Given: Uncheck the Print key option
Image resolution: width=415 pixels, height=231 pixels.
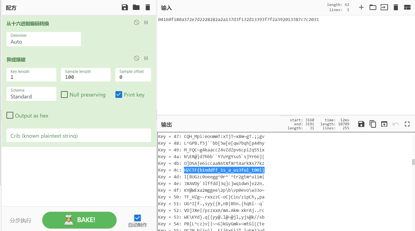Looking at the screenshot, I should pyautogui.click(x=119, y=95).
